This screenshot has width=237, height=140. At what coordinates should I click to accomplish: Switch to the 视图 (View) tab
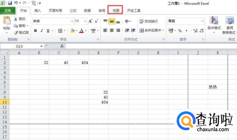coord(116,11)
